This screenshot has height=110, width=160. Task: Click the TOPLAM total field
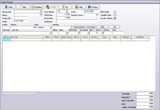[x=145, y=93]
